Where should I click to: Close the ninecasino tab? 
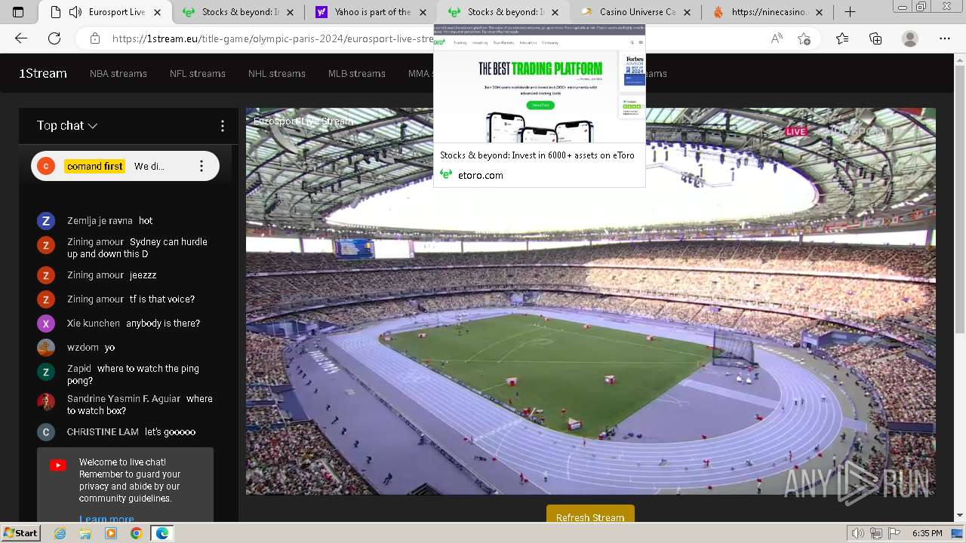pos(820,12)
